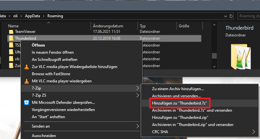Image resolution: width=260 pixels, height=139 pixels.
Task: Click the file list scrollbar thumb
Action: [x=214, y=56]
